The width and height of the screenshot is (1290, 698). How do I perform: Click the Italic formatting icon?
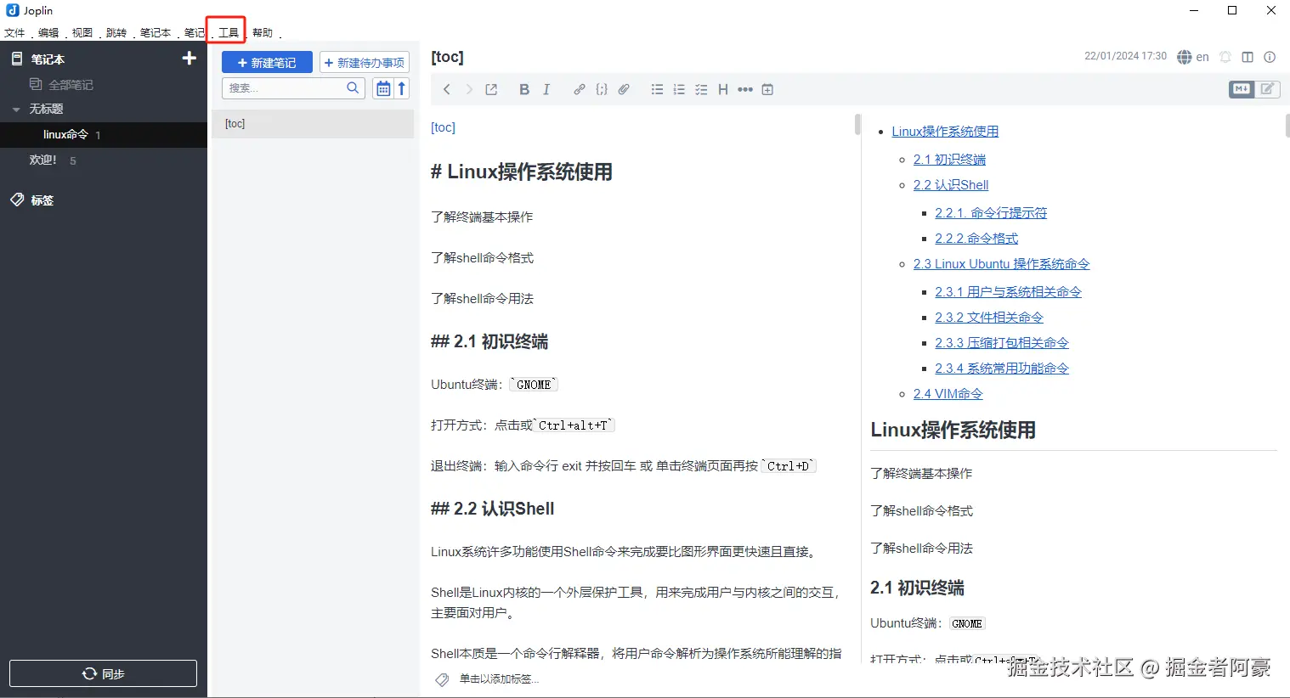[x=546, y=89]
